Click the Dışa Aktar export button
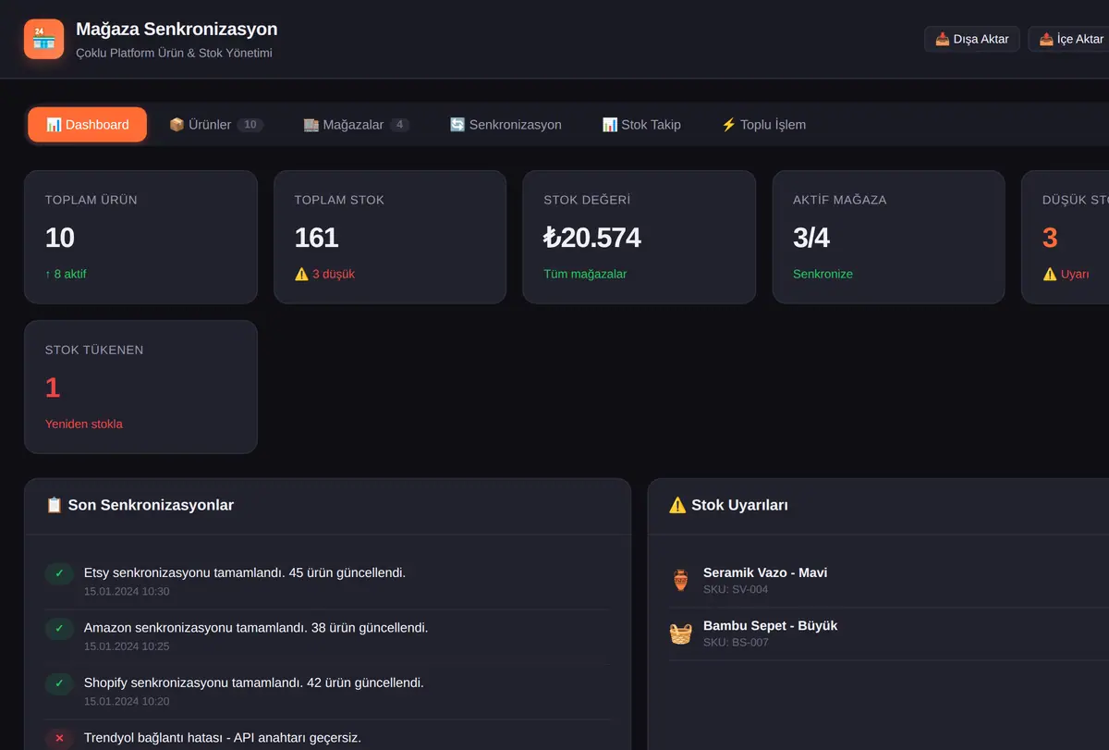1109x750 pixels. [x=972, y=39]
